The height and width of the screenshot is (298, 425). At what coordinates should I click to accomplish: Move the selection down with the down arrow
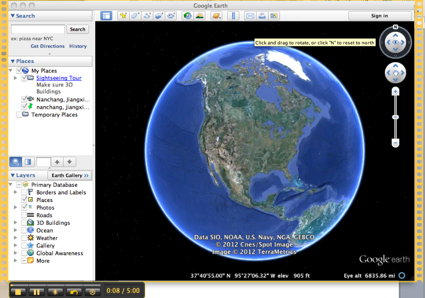pos(70,162)
